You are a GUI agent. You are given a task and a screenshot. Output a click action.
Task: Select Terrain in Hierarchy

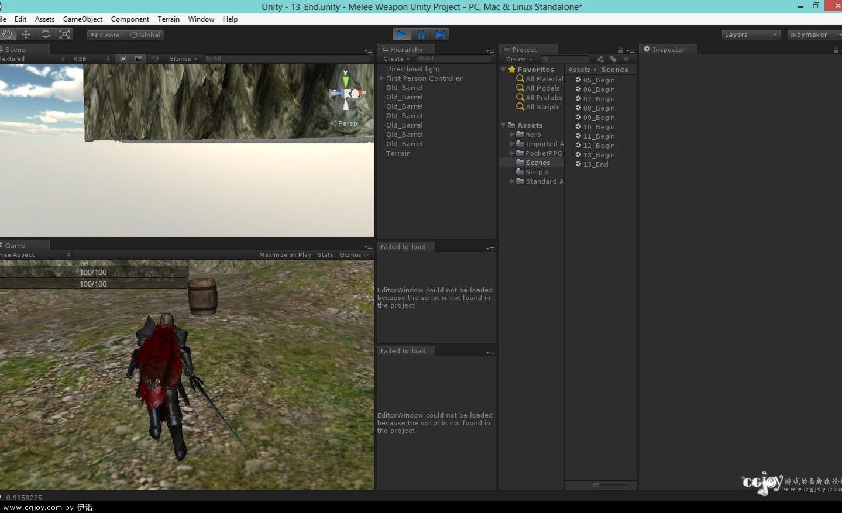point(398,153)
